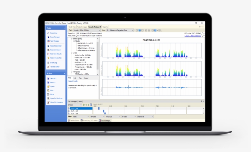Click Open 2nd Analyser action
This screenshot has height=152, width=251.
click(x=56, y=98)
